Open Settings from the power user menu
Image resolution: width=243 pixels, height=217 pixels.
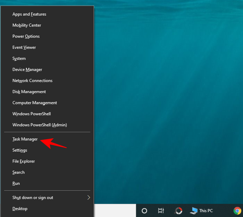click(20, 150)
